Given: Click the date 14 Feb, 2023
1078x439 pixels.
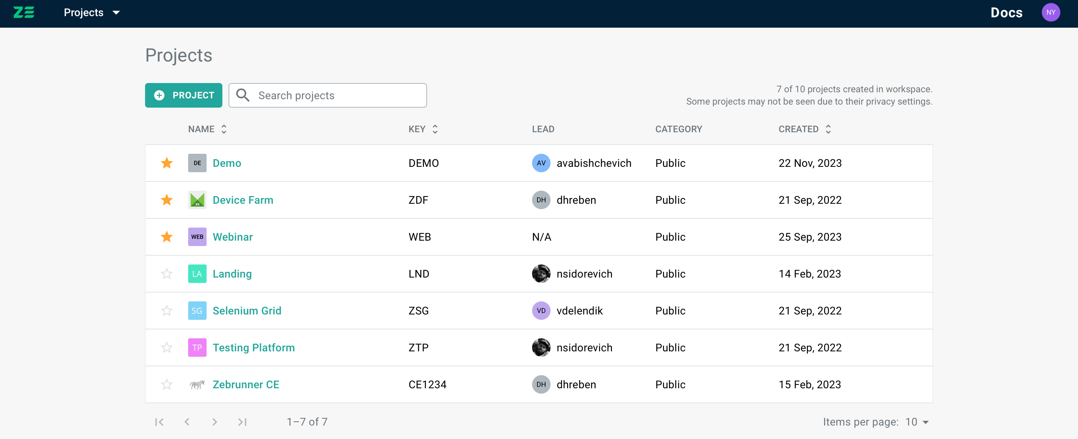Looking at the screenshot, I should [809, 274].
